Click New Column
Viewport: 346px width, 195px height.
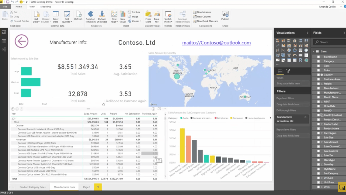(x=202, y=17)
